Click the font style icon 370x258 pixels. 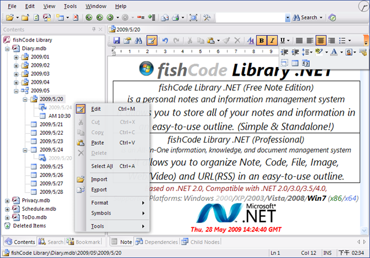pos(250,40)
